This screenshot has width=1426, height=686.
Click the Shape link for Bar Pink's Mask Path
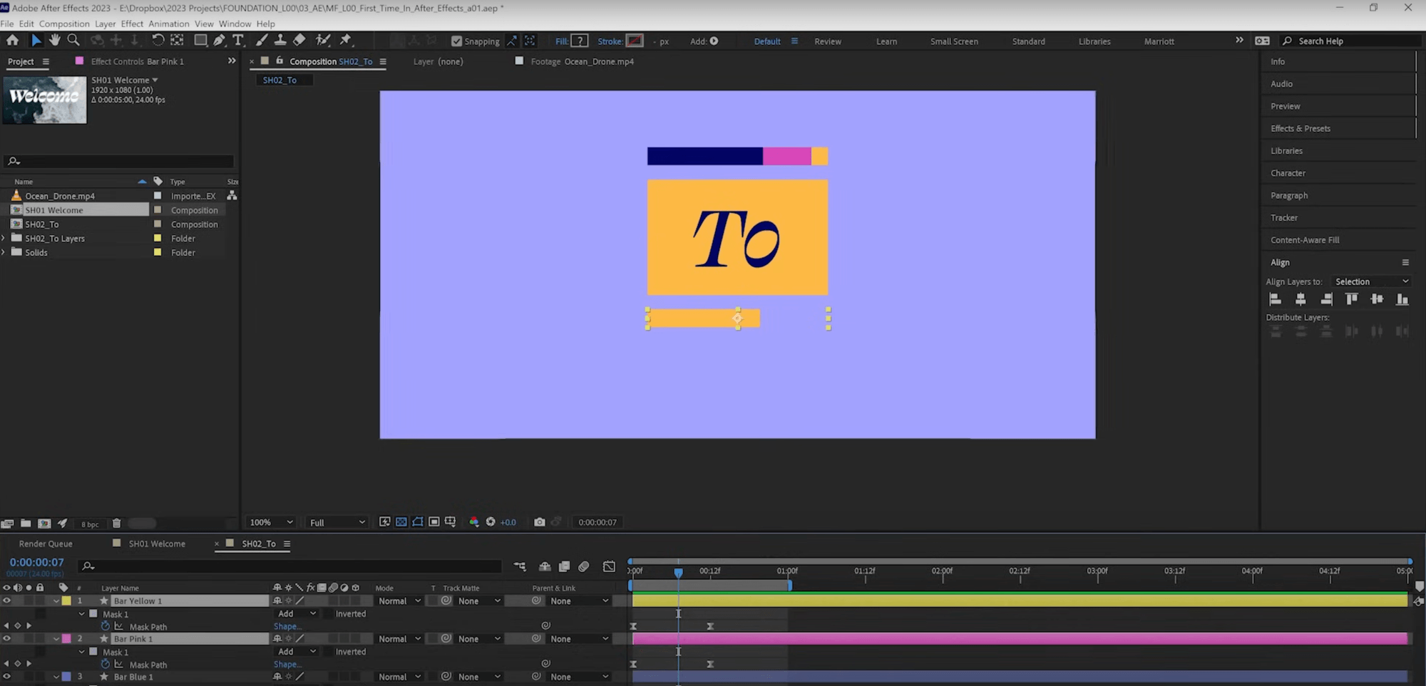click(x=287, y=664)
